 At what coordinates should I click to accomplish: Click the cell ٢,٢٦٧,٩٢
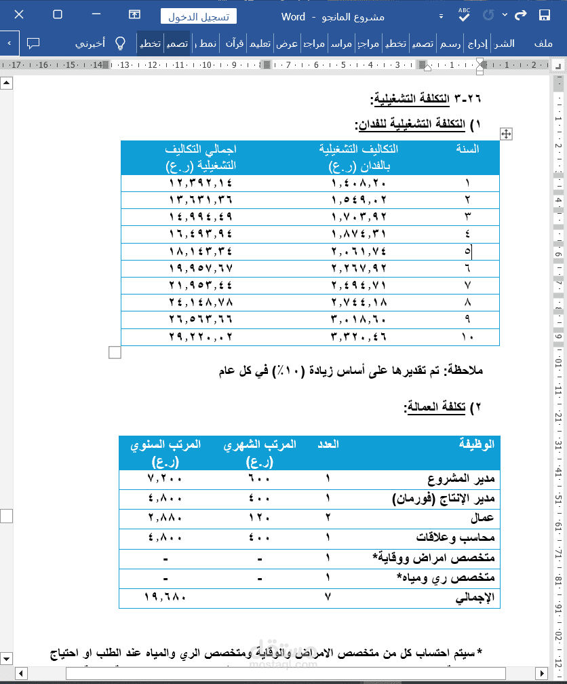pyautogui.click(x=359, y=268)
